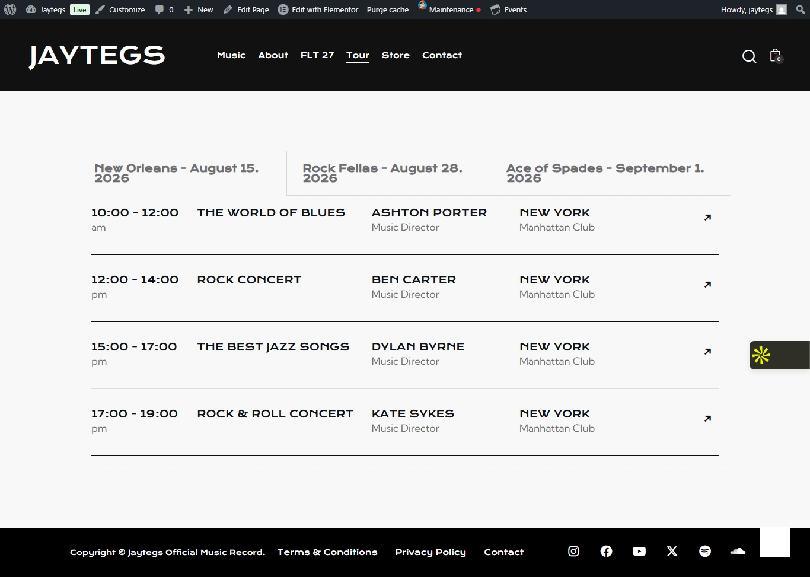Open the comments bubble in admin bar

(x=164, y=9)
